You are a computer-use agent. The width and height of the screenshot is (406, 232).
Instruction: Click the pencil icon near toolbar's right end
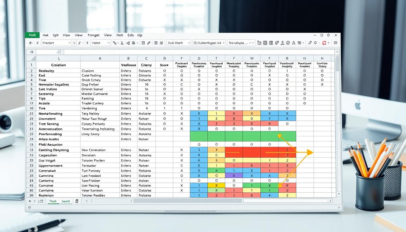pyautogui.click(x=310, y=43)
